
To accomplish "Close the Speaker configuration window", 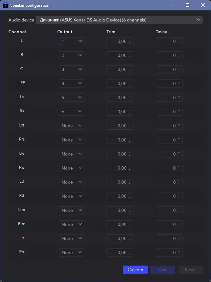I will [203, 5].
